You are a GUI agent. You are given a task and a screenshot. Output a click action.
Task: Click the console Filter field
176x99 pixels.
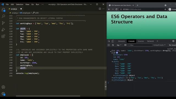[x=141, y=45]
